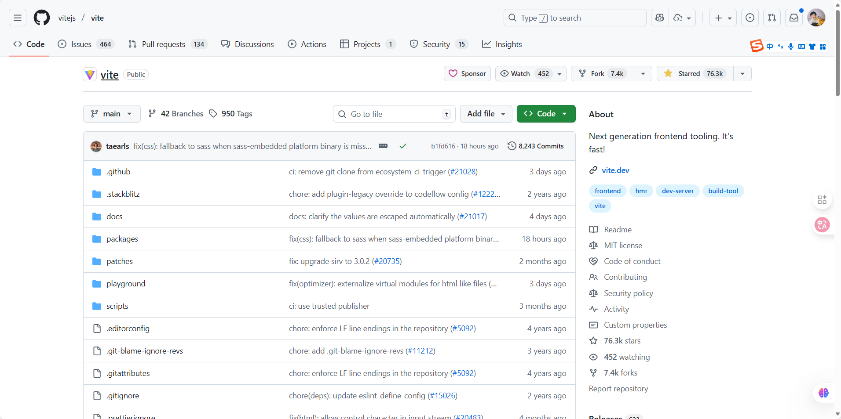
Task: Click the dev-server topic tag
Action: 678,191
